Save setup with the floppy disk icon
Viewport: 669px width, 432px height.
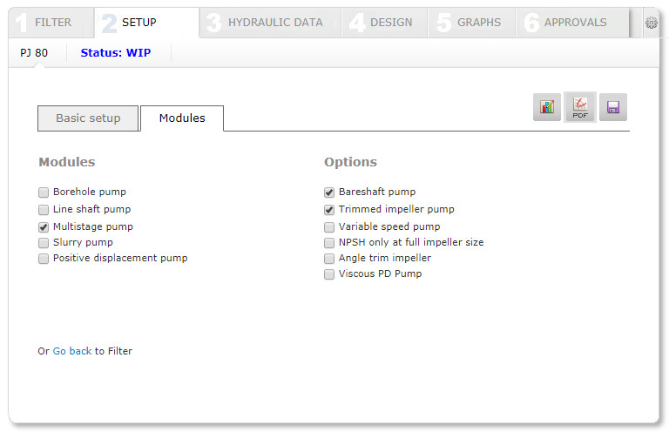coord(613,107)
